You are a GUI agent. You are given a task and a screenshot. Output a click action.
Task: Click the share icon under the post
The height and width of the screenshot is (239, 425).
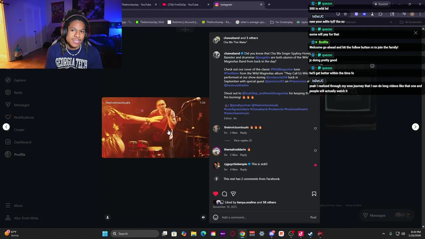[x=233, y=194]
